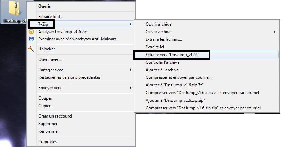The image size is (282, 148).
Task: Select Examiner avec Malwarebytes Anti-Malware
Action: (x=78, y=39)
